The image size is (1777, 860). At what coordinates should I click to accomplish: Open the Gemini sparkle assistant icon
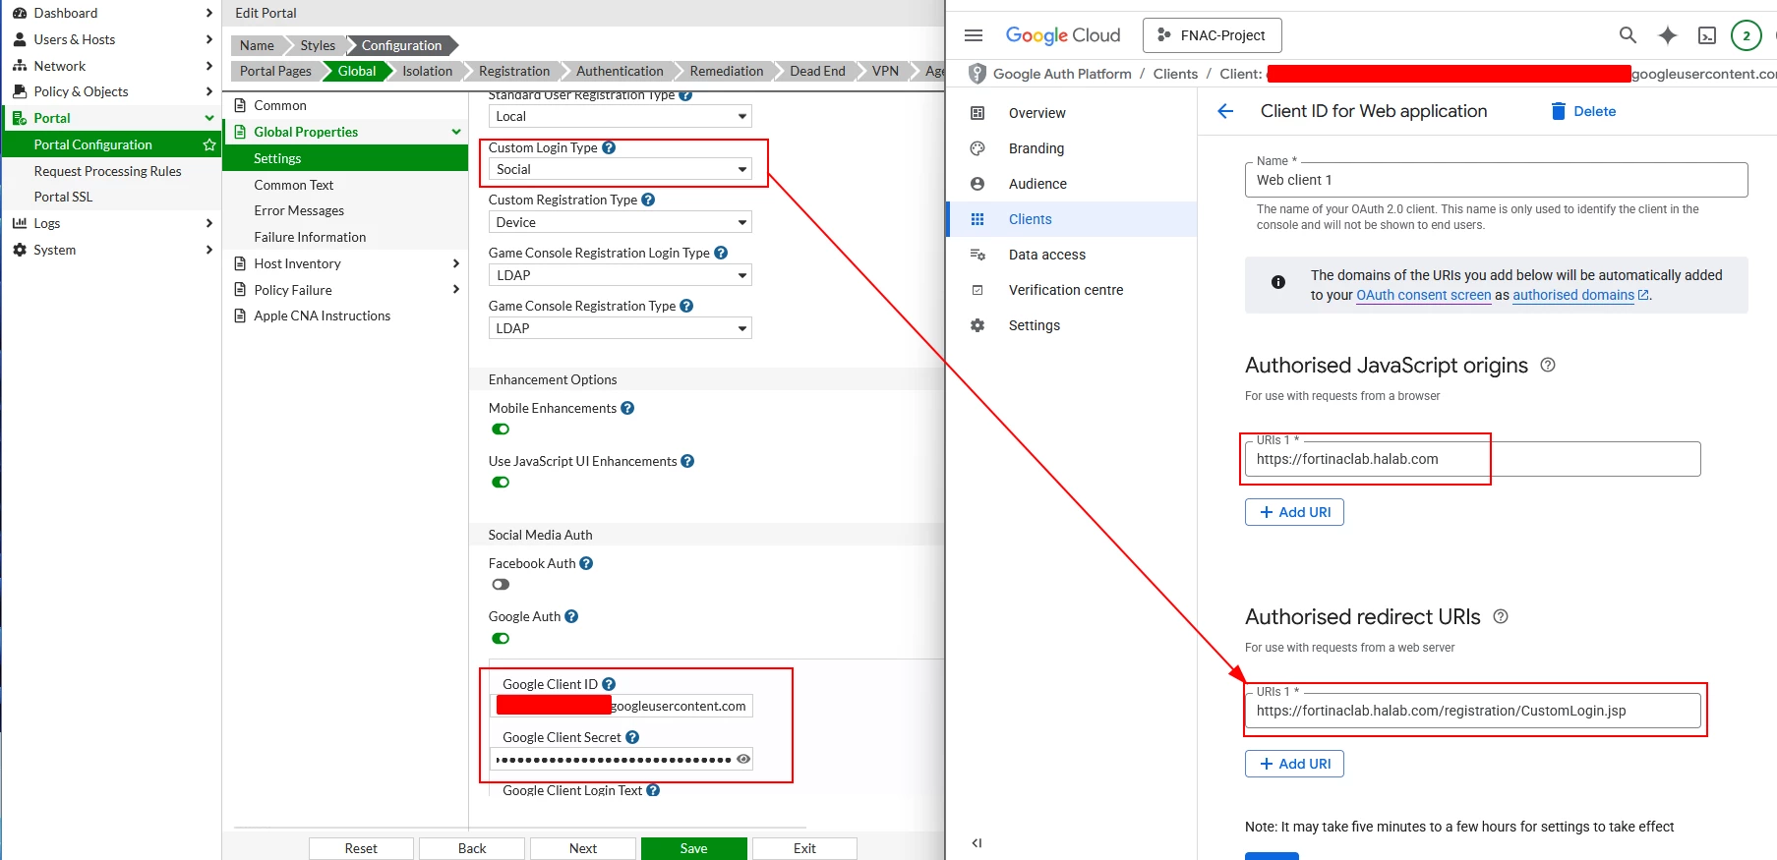[1668, 35]
